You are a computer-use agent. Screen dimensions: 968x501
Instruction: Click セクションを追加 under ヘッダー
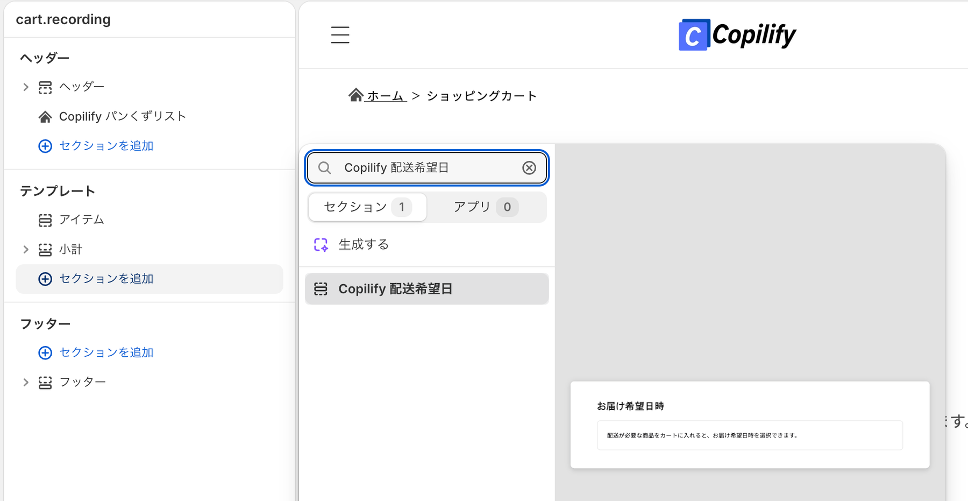(106, 146)
